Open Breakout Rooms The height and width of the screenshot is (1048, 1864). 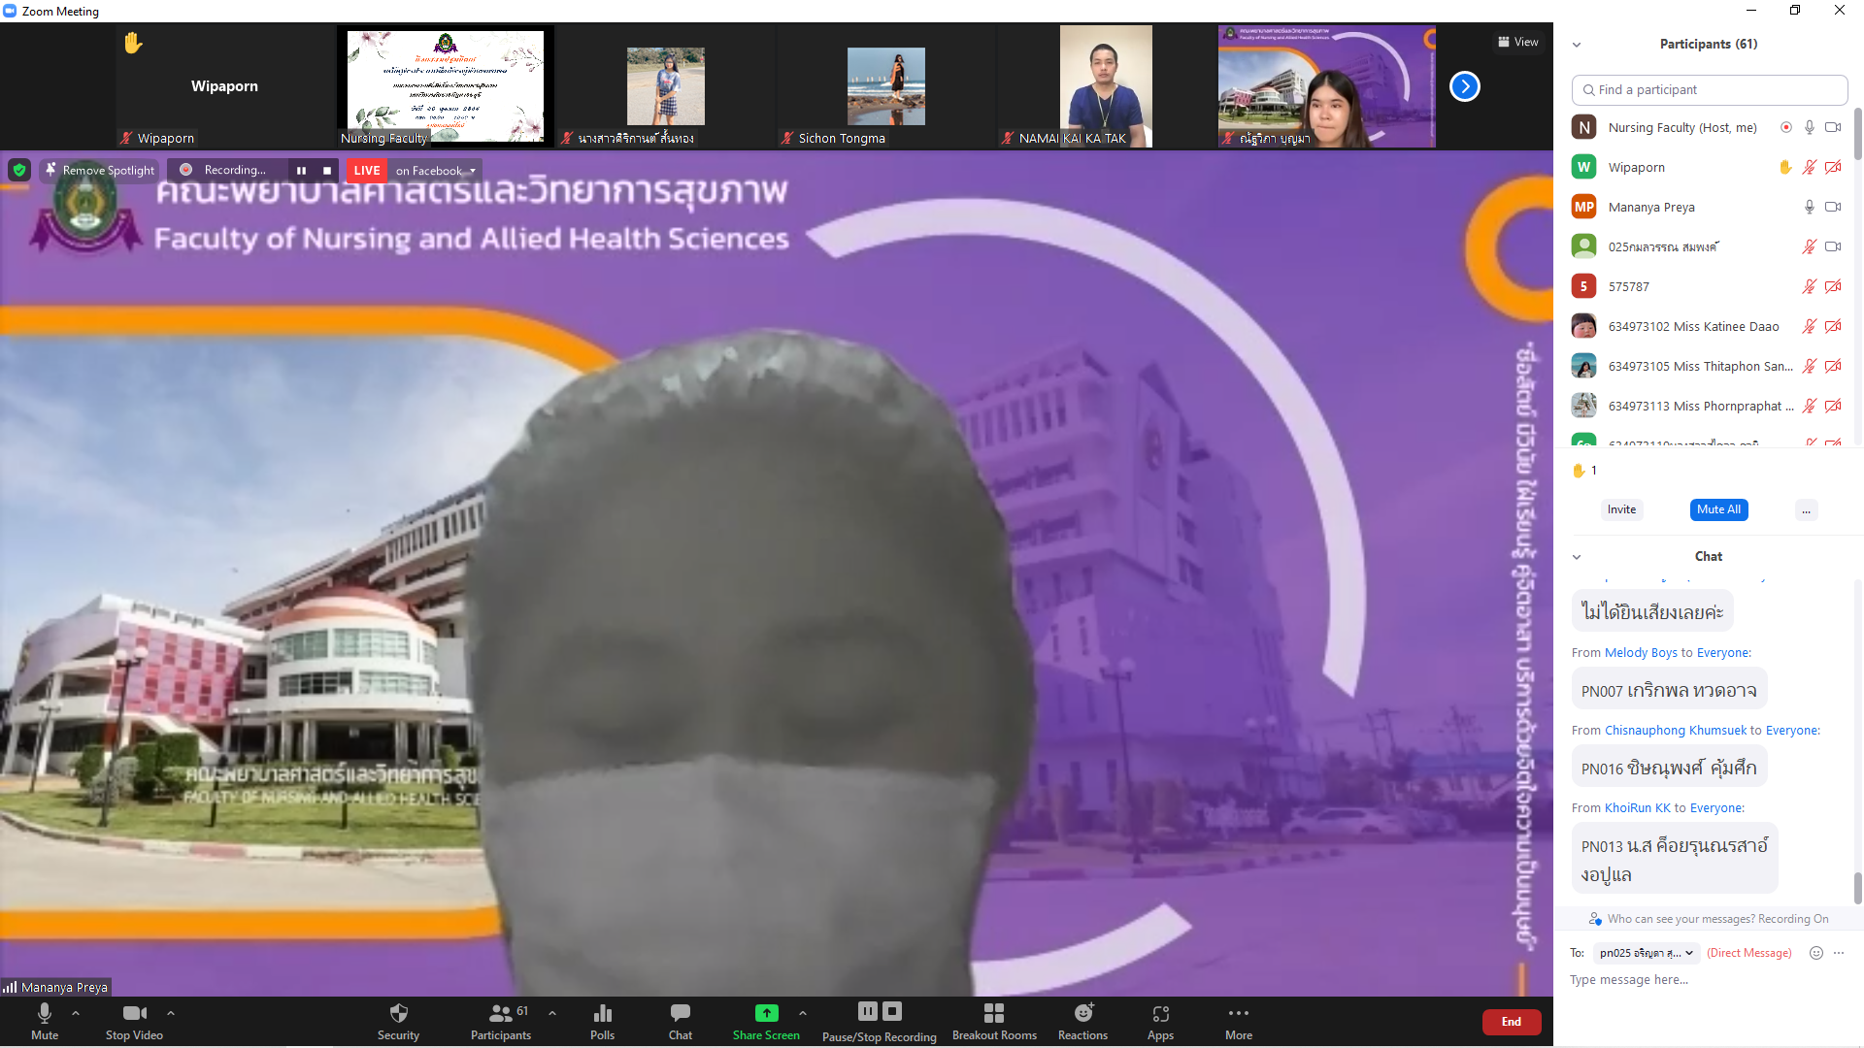click(x=994, y=1014)
